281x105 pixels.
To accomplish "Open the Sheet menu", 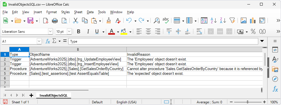I will click(x=78, y=12).
